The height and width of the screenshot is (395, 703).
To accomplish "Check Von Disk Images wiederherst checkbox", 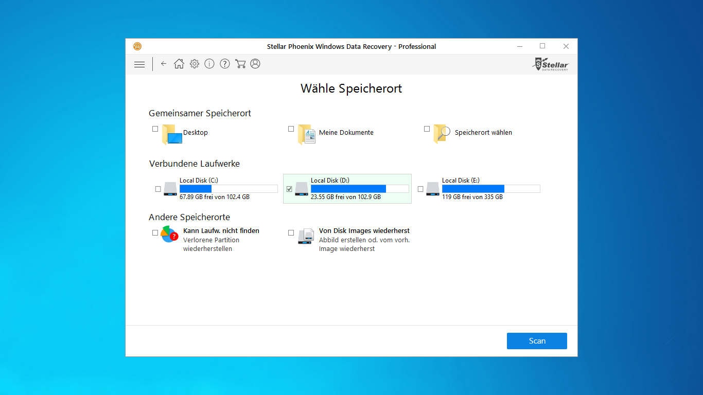I will coord(291,232).
